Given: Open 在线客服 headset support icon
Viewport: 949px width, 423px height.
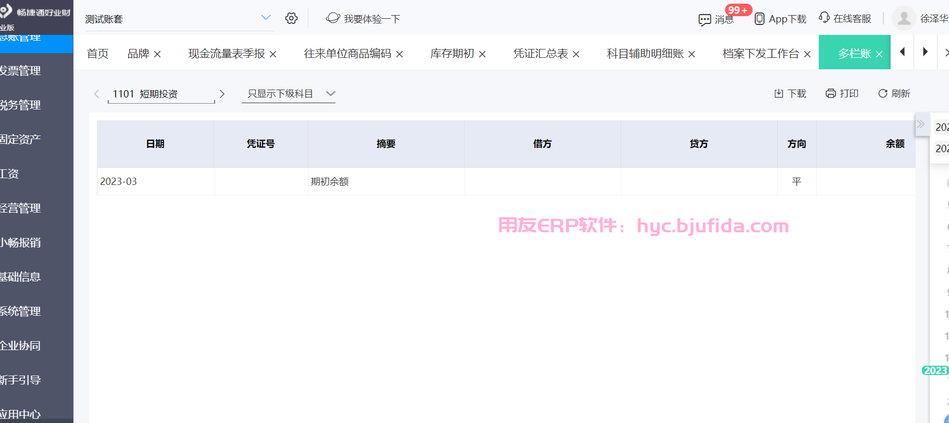Looking at the screenshot, I should point(824,18).
